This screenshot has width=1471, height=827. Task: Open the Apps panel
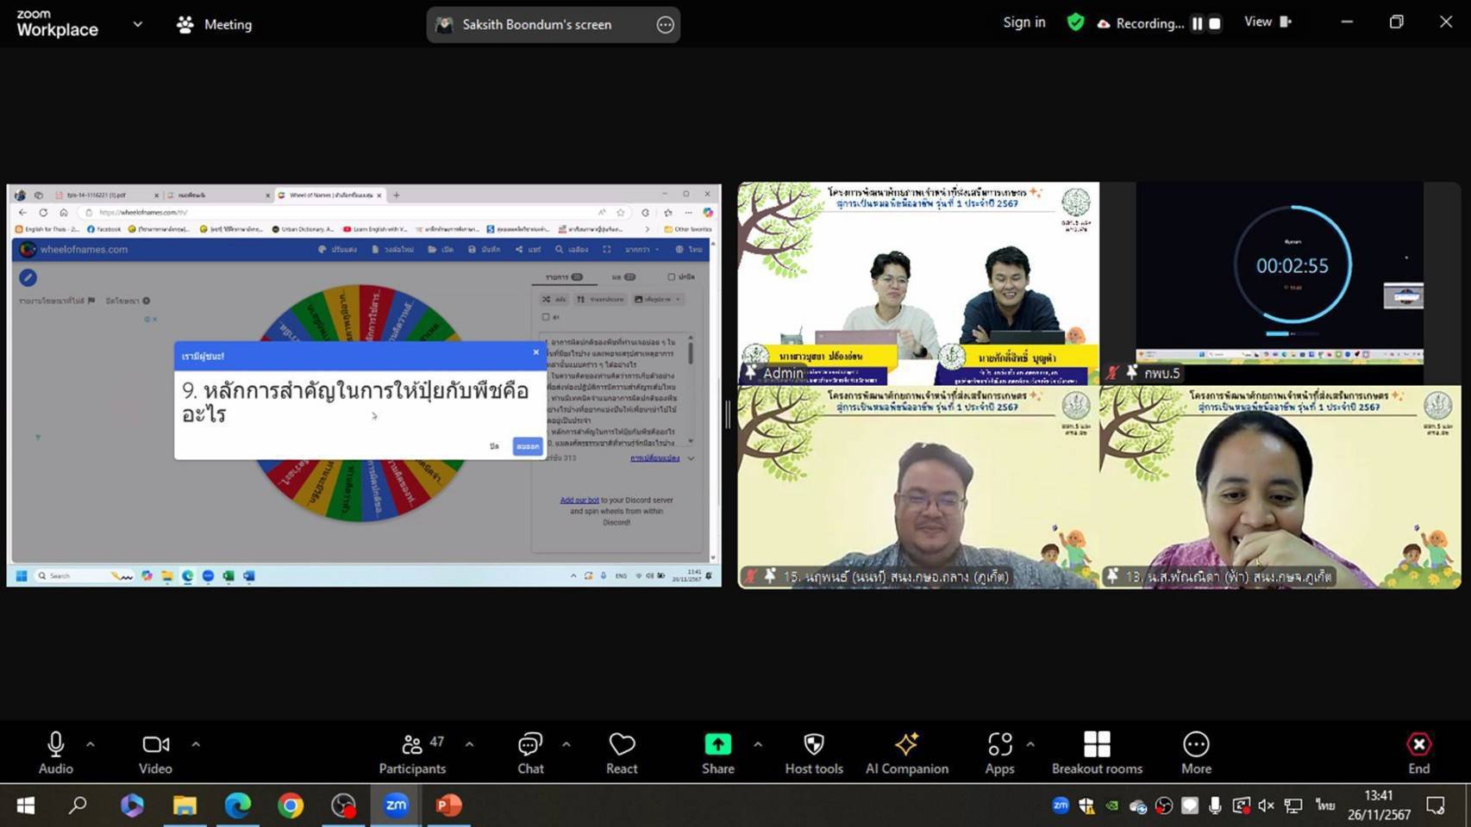[1000, 753]
